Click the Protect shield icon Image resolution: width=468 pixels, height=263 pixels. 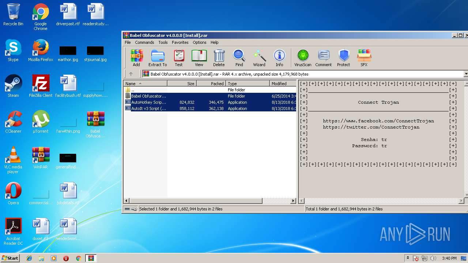[x=344, y=58]
